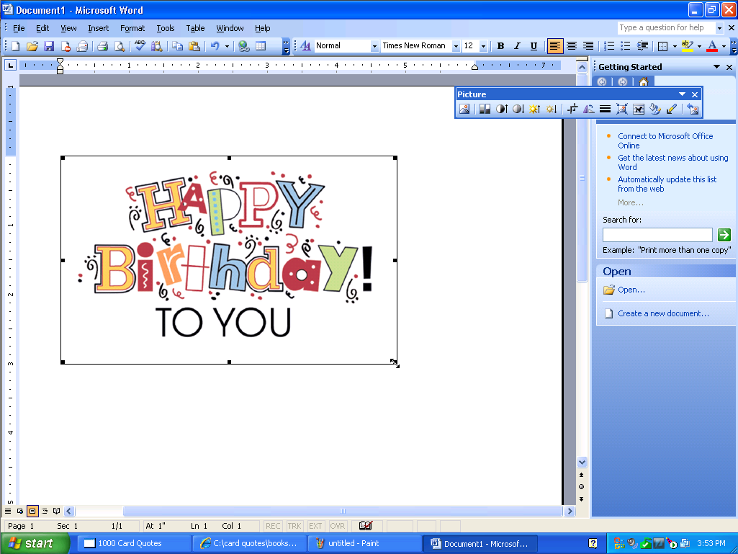The image size is (738, 554).
Task: Decrease the picture brightness
Action: click(x=551, y=109)
